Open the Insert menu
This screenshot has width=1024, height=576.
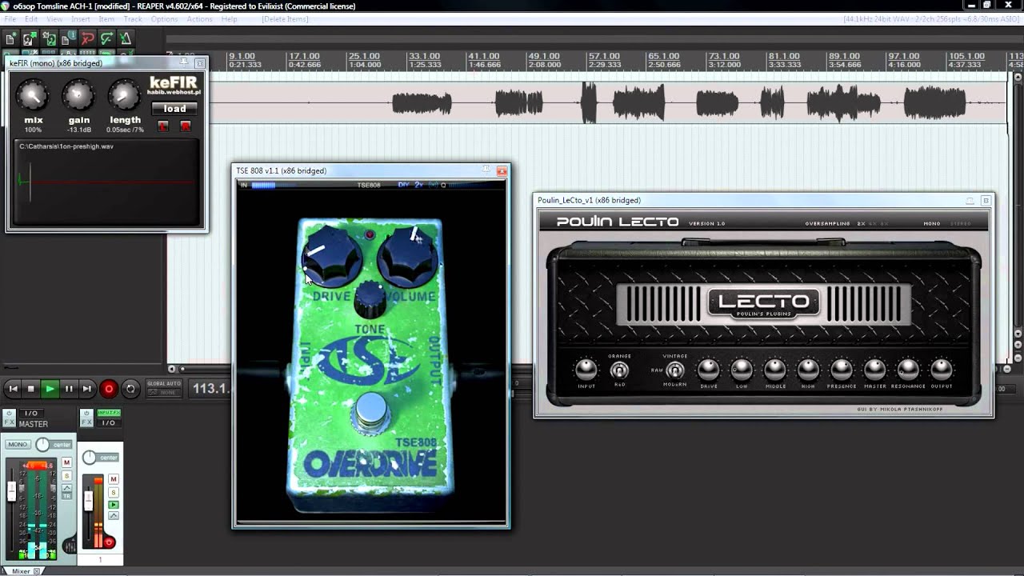pyautogui.click(x=81, y=19)
